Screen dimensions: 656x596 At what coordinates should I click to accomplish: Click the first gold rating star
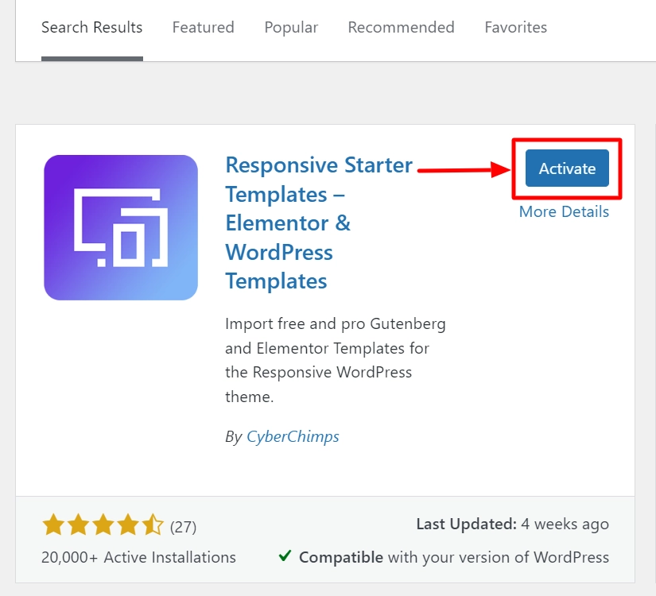click(53, 525)
